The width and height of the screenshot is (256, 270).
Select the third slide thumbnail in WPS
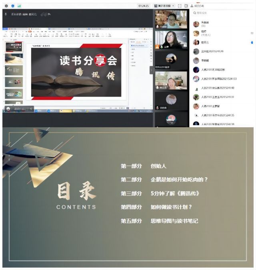tap(14, 70)
